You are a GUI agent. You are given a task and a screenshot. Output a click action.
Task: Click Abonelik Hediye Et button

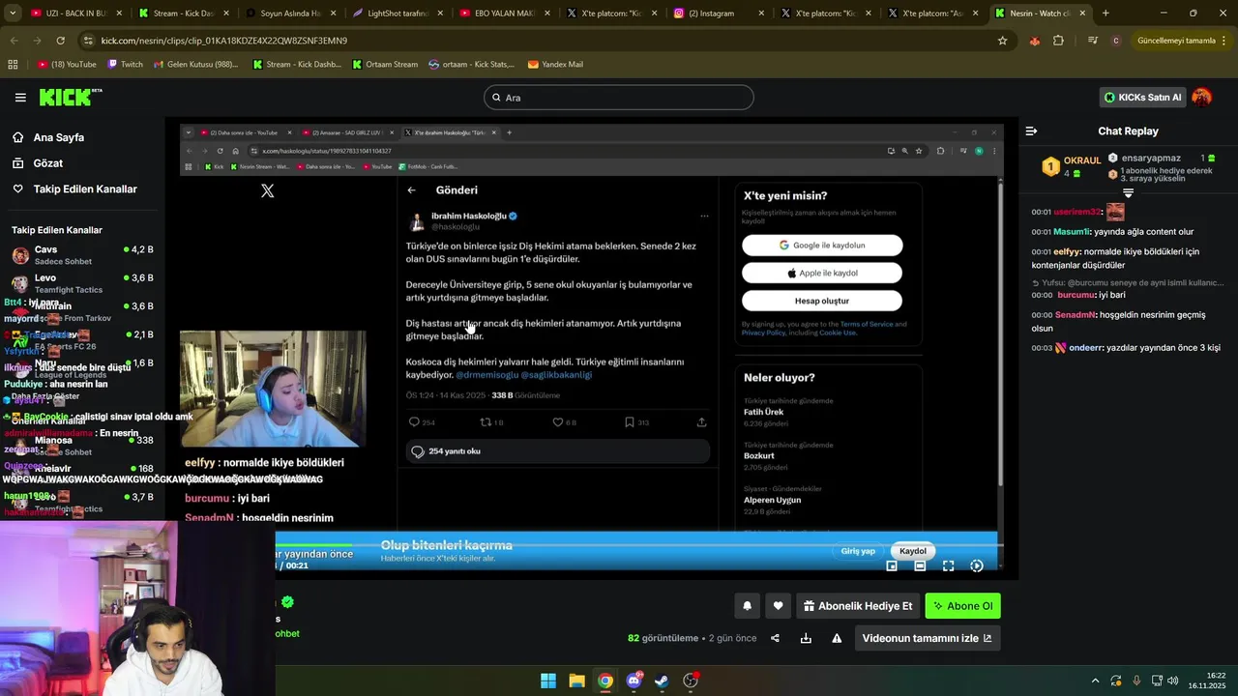tap(857, 606)
